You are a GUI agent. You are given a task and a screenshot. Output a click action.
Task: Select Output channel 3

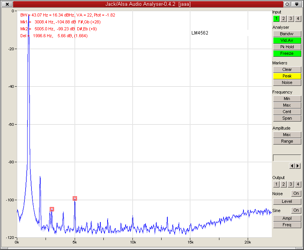(x=291, y=184)
